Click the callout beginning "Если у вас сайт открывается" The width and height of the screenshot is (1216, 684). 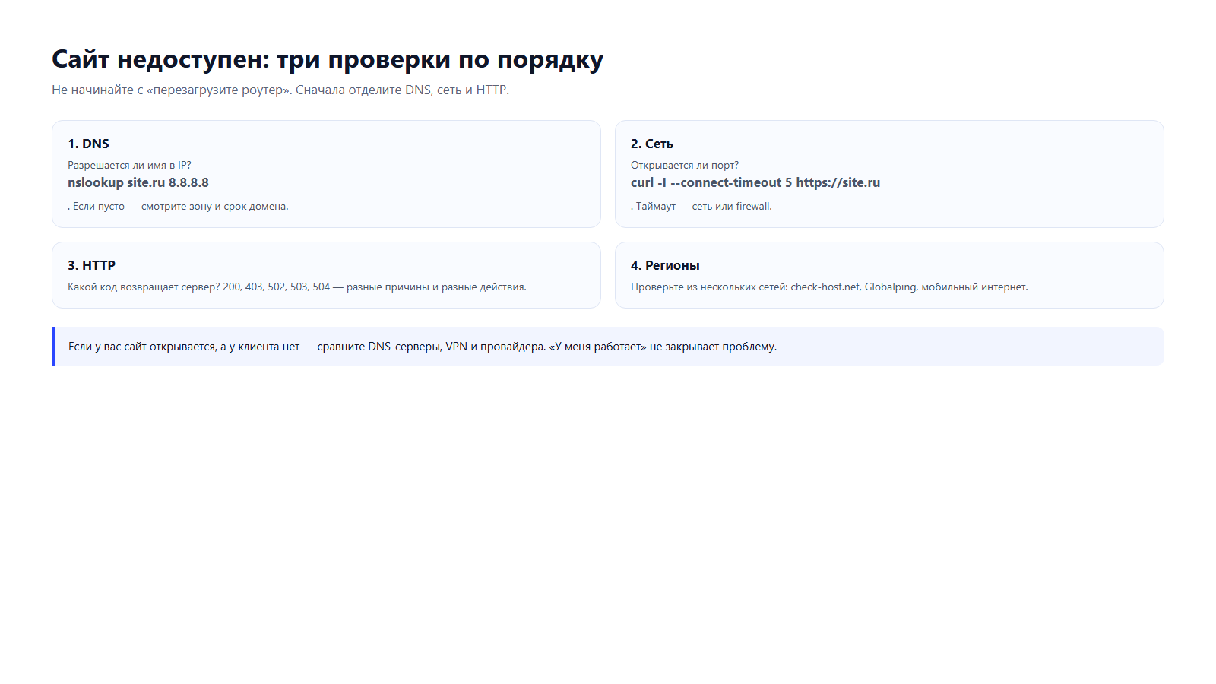tap(608, 347)
